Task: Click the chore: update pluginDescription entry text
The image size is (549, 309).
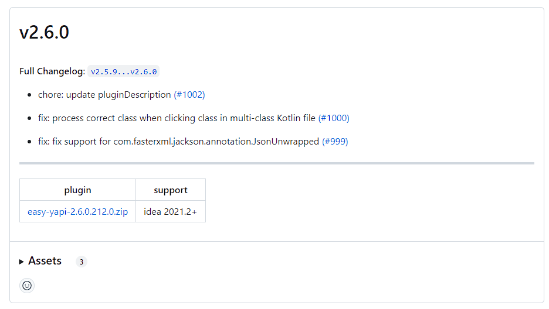Action: 104,95
